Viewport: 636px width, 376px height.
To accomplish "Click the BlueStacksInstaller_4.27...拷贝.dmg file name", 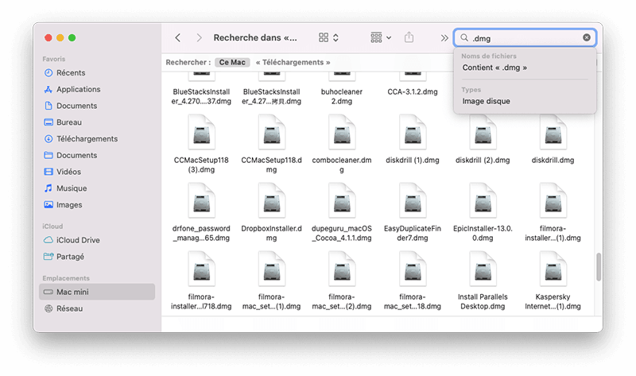I will [271, 96].
